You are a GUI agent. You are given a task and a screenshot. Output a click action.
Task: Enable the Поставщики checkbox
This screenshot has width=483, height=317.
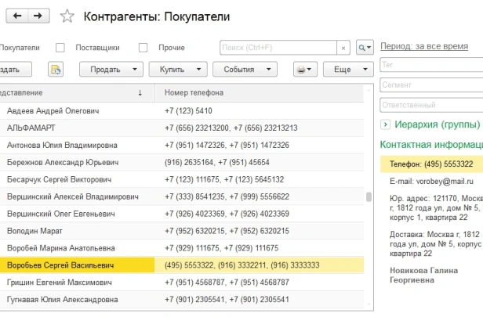[60, 48]
